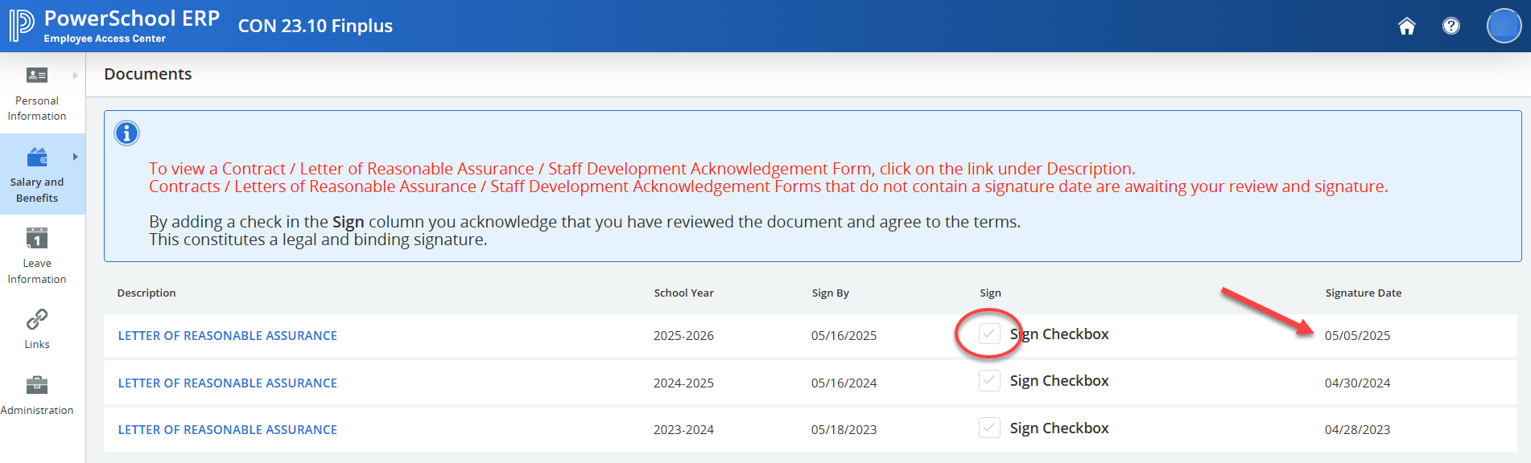
Task: Open the 2024-2025 Letter of Reasonable Assurance
Action: [x=227, y=383]
